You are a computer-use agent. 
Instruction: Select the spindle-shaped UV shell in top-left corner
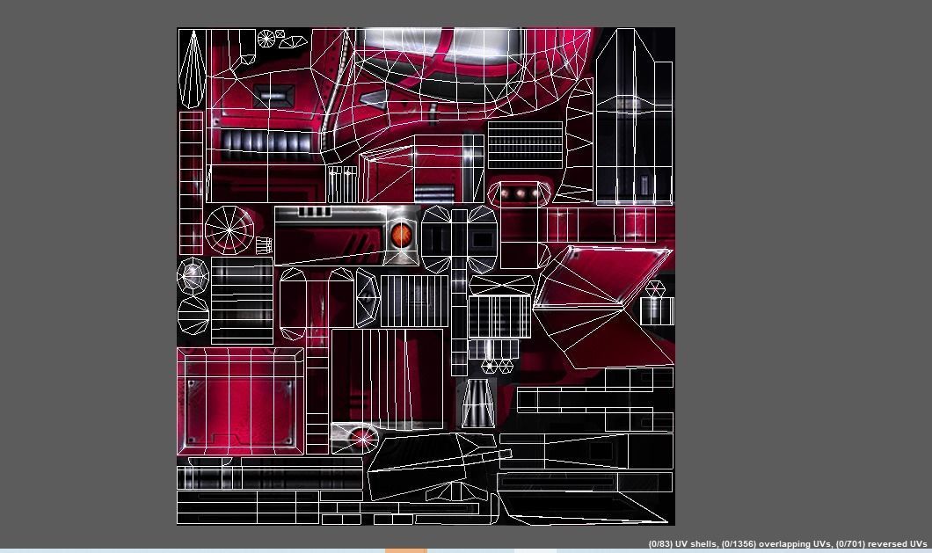193,67
